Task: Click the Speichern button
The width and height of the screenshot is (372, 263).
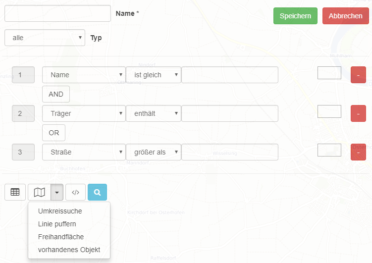Action: (295, 16)
